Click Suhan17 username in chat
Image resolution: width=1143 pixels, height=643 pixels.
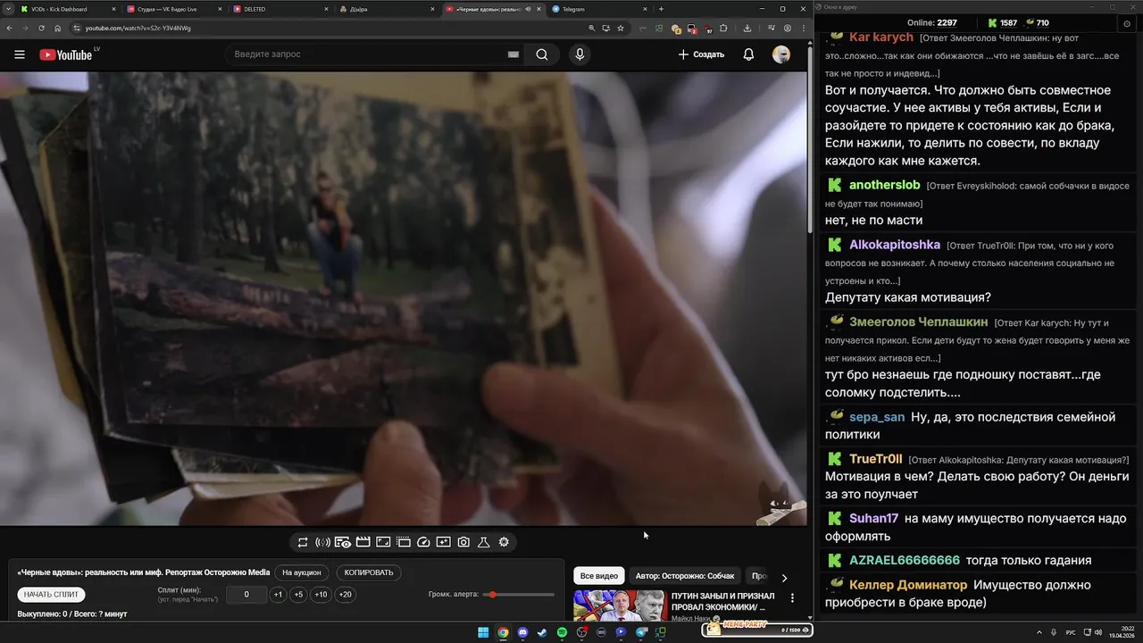pyautogui.click(x=873, y=518)
